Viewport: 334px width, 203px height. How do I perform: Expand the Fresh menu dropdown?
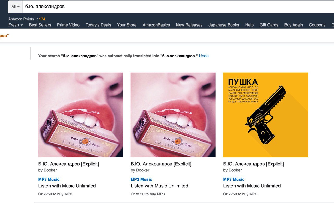(15, 25)
